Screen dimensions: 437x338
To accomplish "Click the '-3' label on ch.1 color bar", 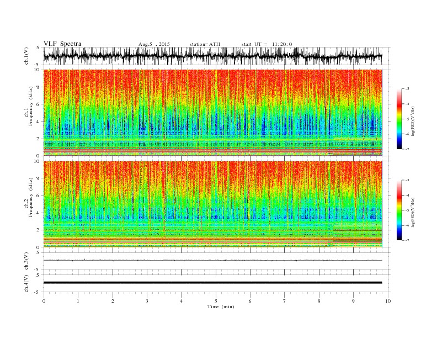I will (407, 89).
